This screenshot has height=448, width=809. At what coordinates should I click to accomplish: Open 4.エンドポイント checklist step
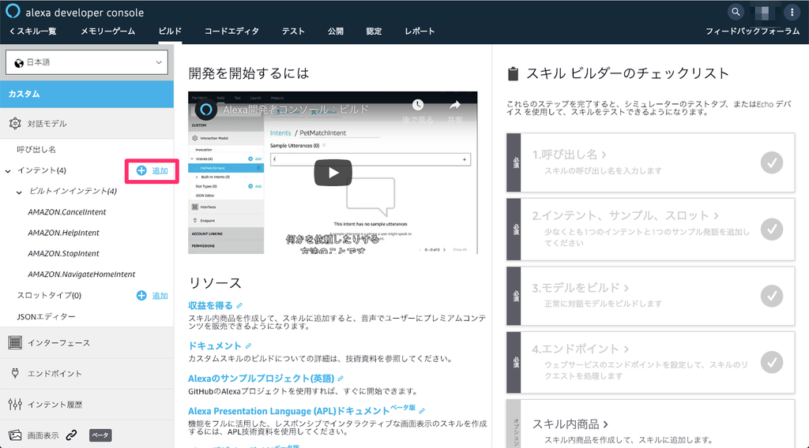point(581,349)
